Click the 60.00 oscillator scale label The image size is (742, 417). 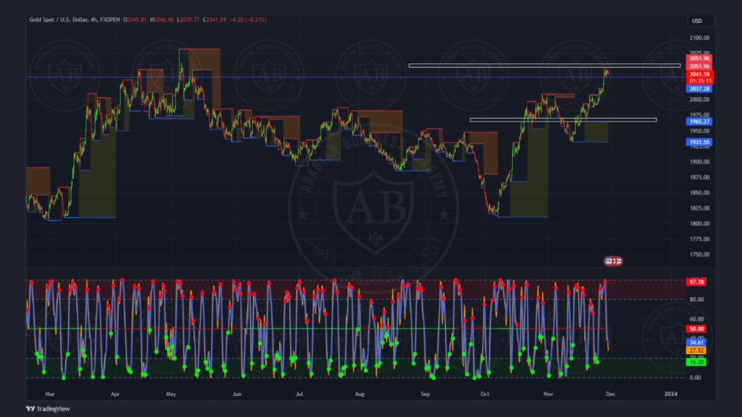[x=696, y=319]
